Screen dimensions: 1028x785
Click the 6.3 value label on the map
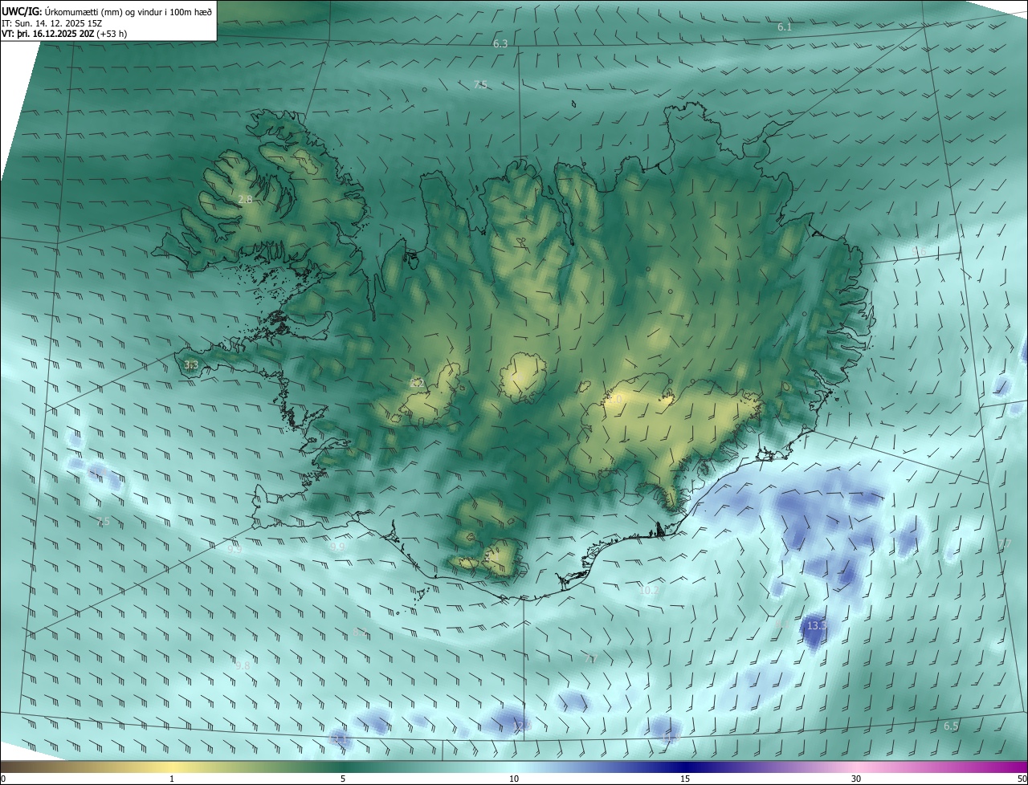click(500, 44)
